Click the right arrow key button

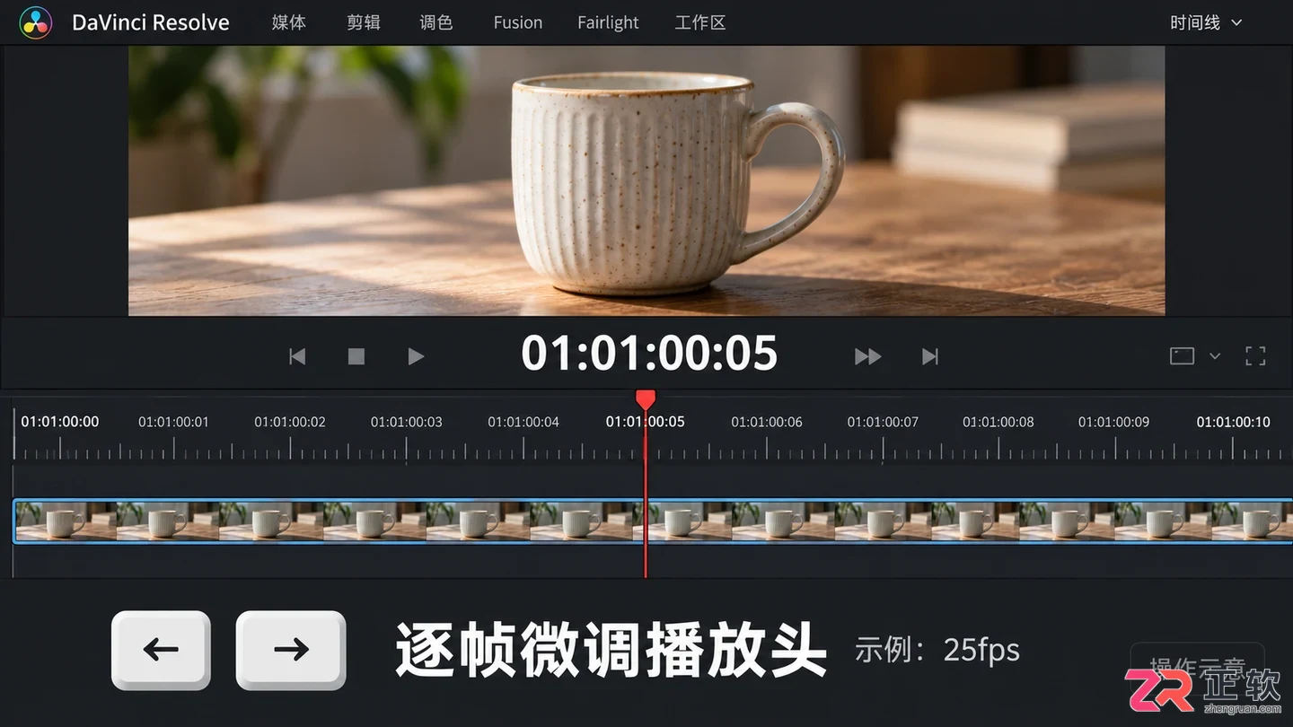coord(291,650)
